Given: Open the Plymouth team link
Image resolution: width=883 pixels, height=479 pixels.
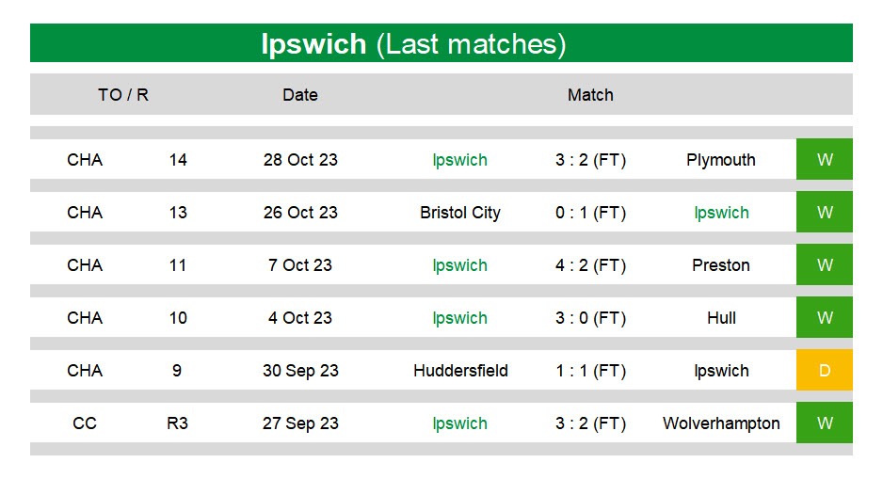Looking at the screenshot, I should (721, 160).
